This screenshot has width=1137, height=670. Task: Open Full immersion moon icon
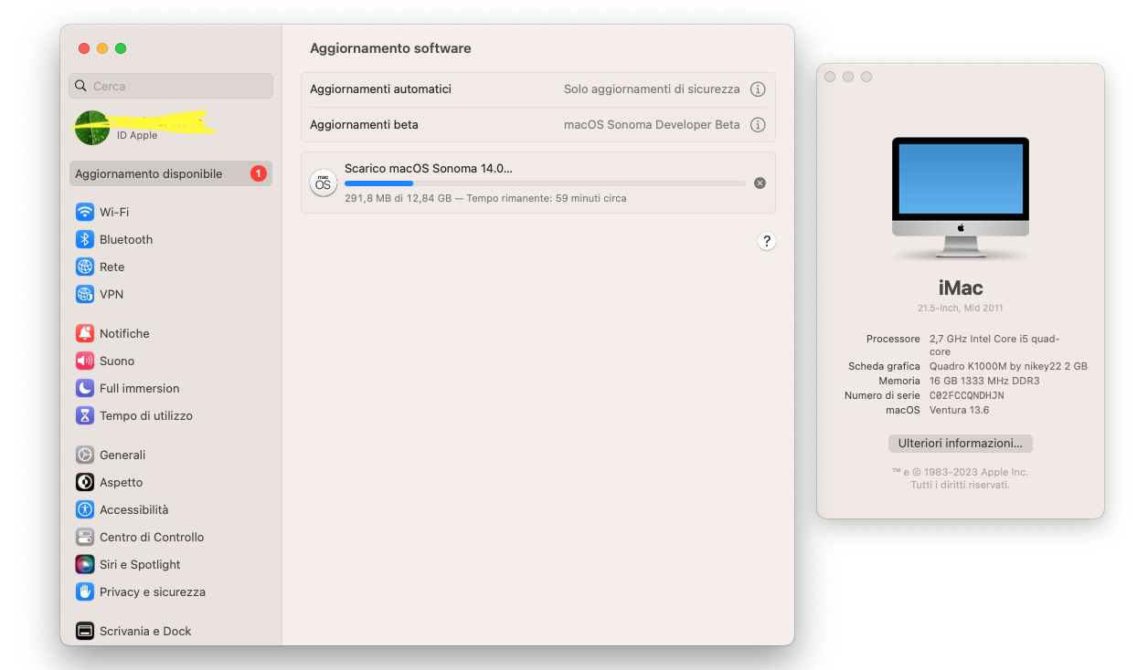[85, 388]
